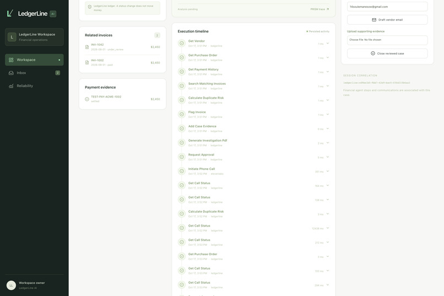Click the status icon of Get Vendor step
The height and width of the screenshot is (296, 444).
pyautogui.click(x=182, y=44)
